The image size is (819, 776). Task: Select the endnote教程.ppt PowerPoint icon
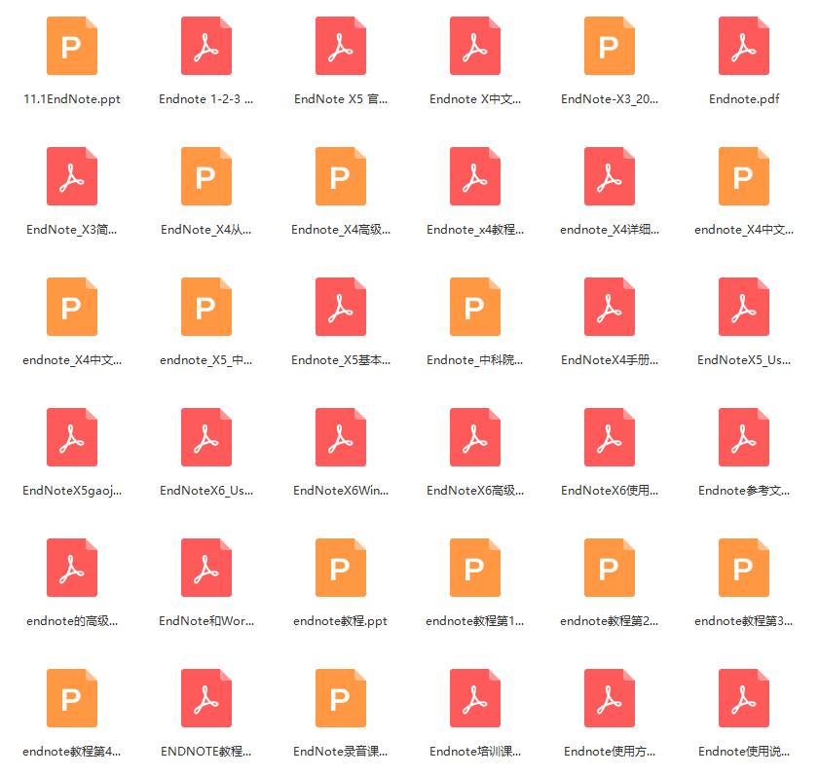pyautogui.click(x=341, y=568)
